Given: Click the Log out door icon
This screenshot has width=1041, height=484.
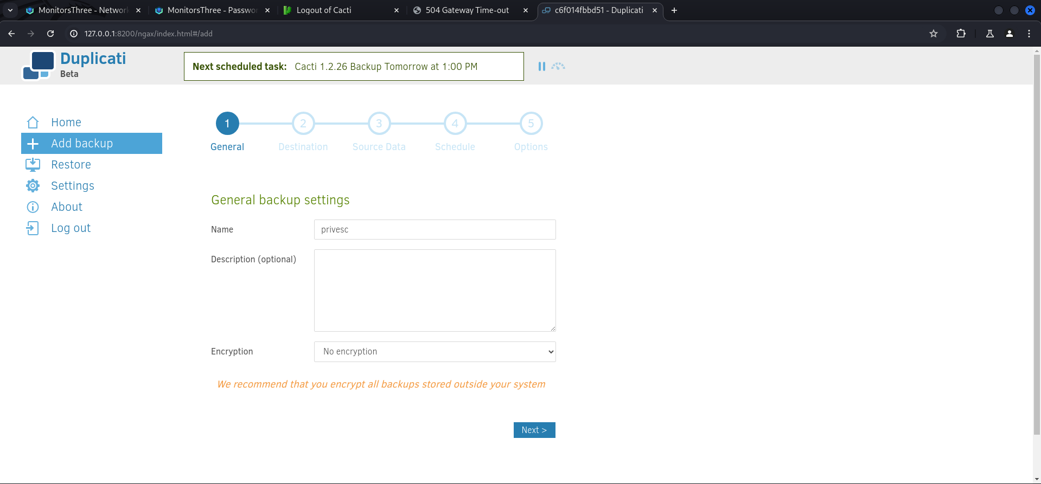Looking at the screenshot, I should [33, 228].
